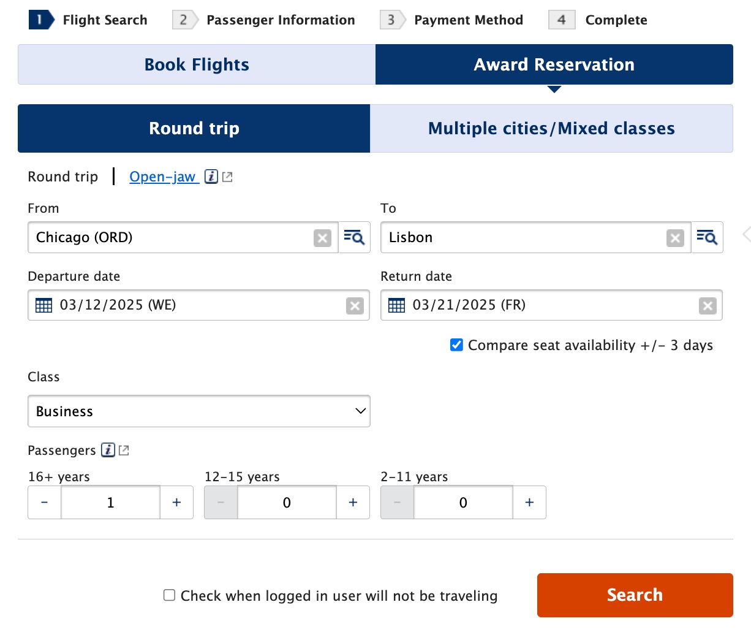Image resolution: width=751 pixels, height=640 pixels.
Task: Open the departure date calendar icon
Action: (x=44, y=305)
